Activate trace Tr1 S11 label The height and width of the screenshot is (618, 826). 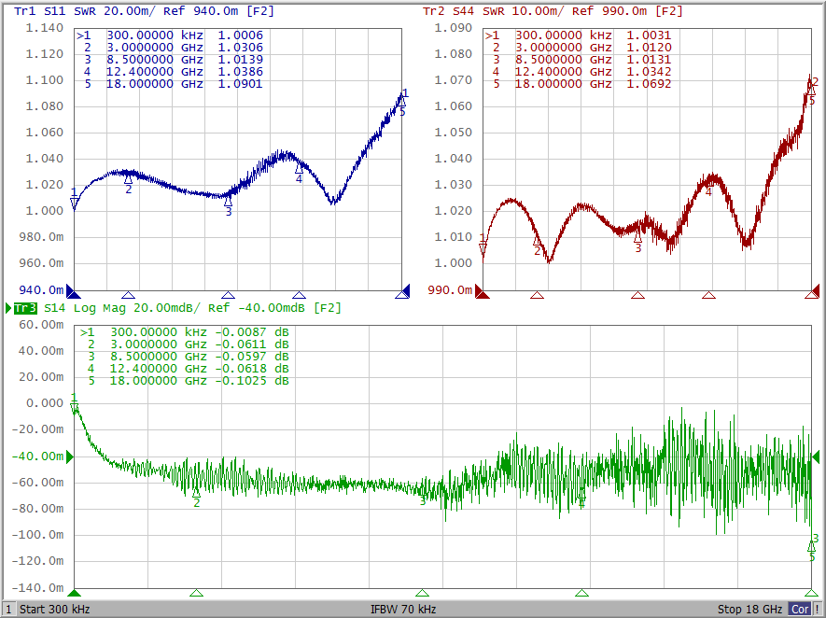39,11
